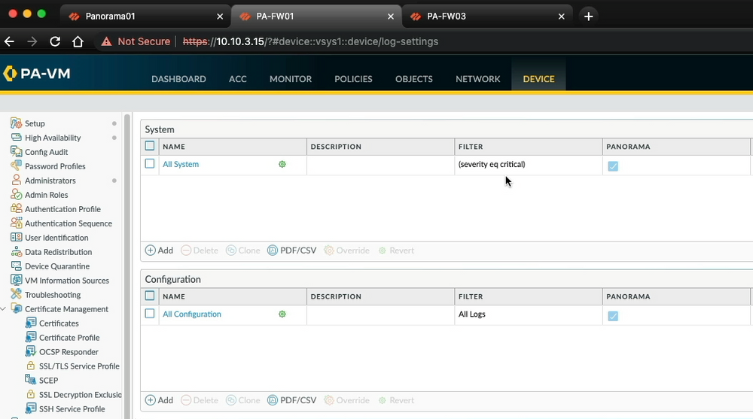Image resolution: width=753 pixels, height=419 pixels.
Task: Click PDF/CSV export in System section
Action: 292,250
